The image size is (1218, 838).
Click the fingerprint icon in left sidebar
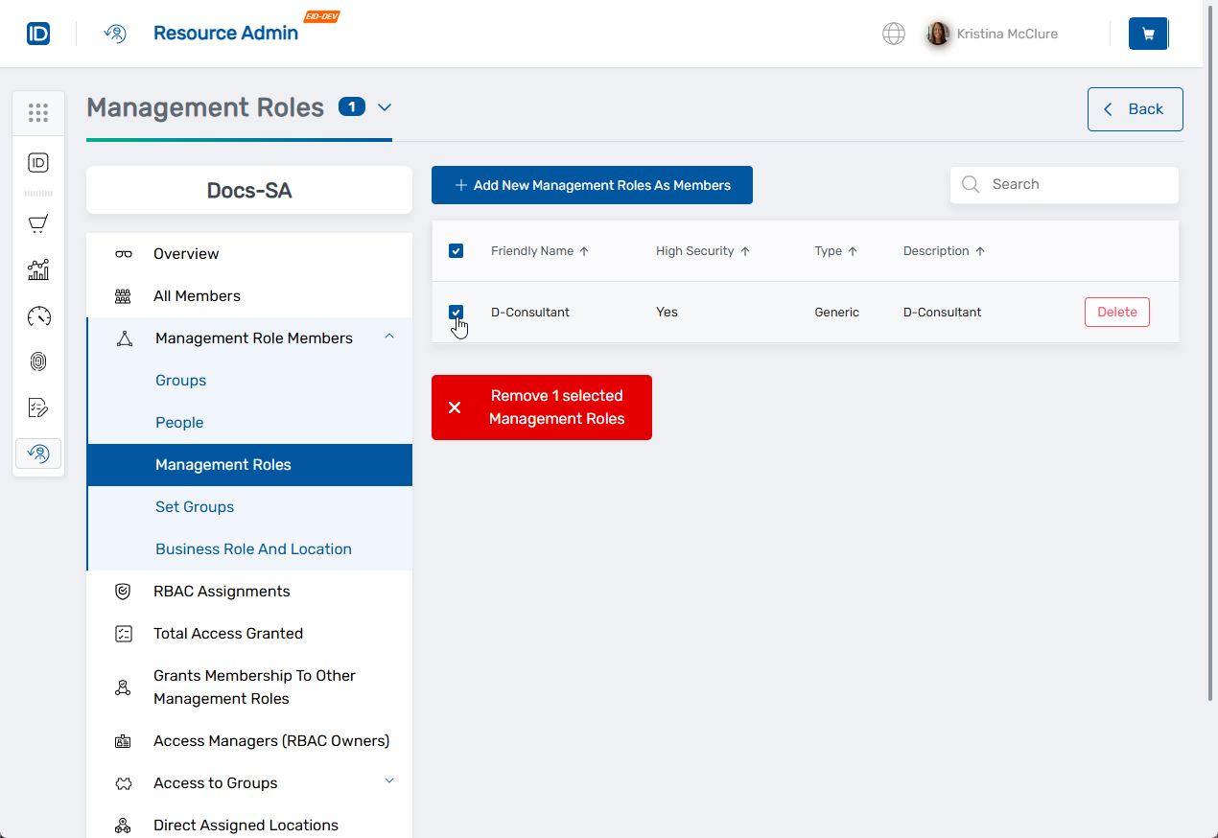click(38, 361)
